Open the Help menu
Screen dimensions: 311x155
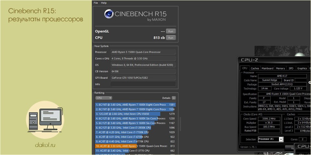point(104,3)
